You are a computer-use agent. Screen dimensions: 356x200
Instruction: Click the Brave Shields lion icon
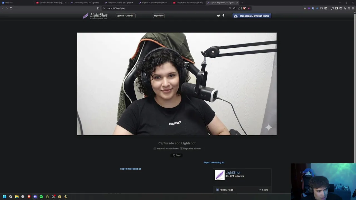tap(244, 8)
